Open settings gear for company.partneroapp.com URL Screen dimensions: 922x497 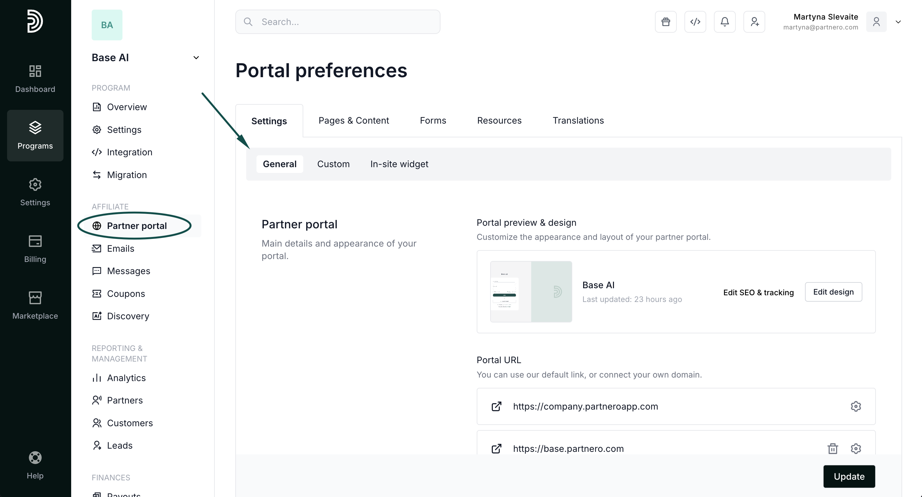click(855, 407)
